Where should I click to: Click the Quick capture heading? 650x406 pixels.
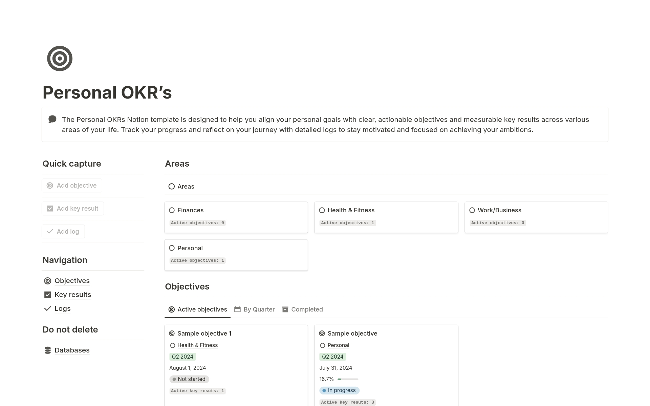coord(72,164)
